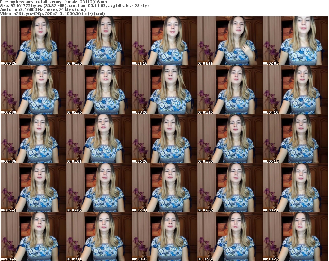Select the thumbnail frame at 00:06:41
The width and height of the screenshot is (329, 261).
(x=33, y=188)
